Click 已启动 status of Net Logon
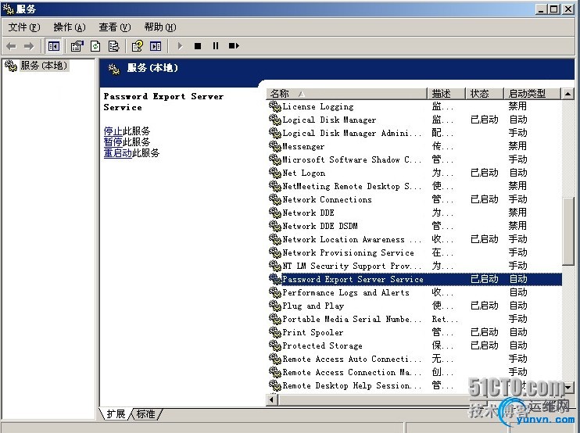 coord(484,173)
